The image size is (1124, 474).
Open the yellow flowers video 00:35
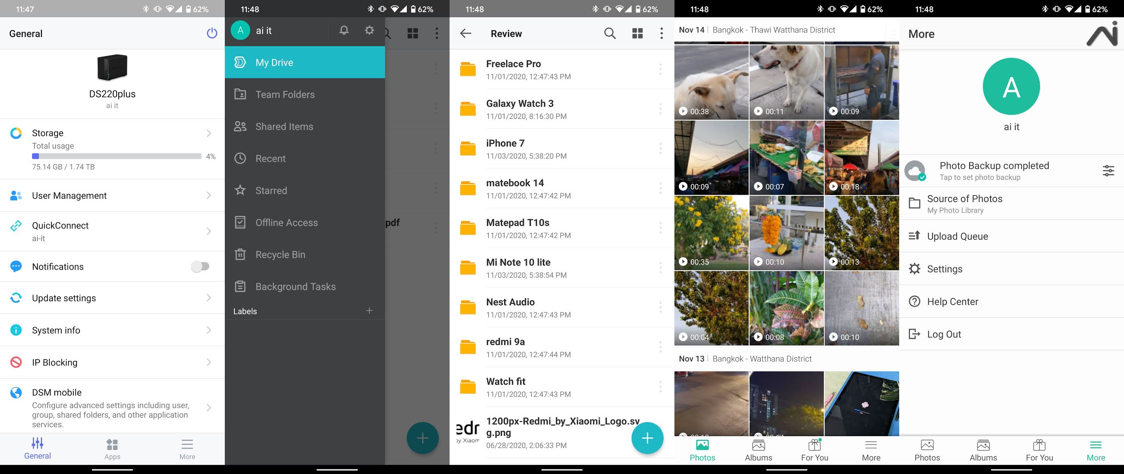[x=711, y=233]
